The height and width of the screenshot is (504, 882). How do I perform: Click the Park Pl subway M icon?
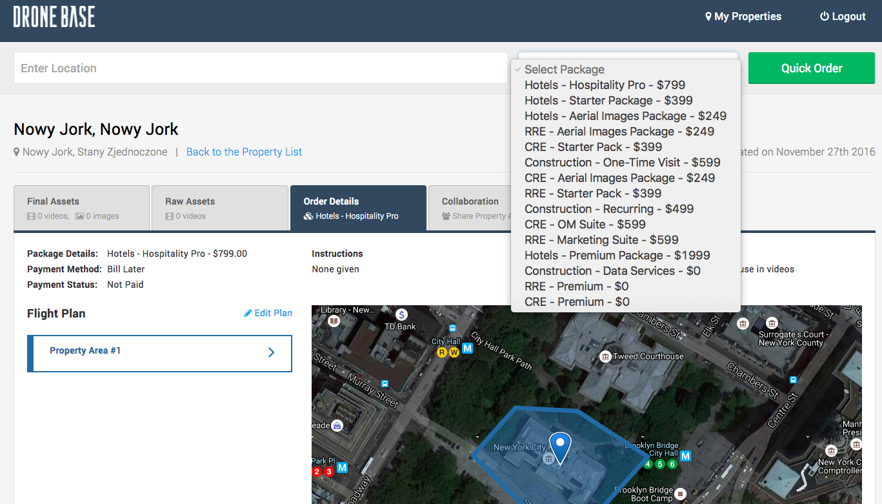point(342,467)
